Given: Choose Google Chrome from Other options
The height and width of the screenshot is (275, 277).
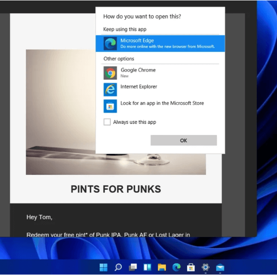Looking at the screenshot, I should pyautogui.click(x=160, y=73).
